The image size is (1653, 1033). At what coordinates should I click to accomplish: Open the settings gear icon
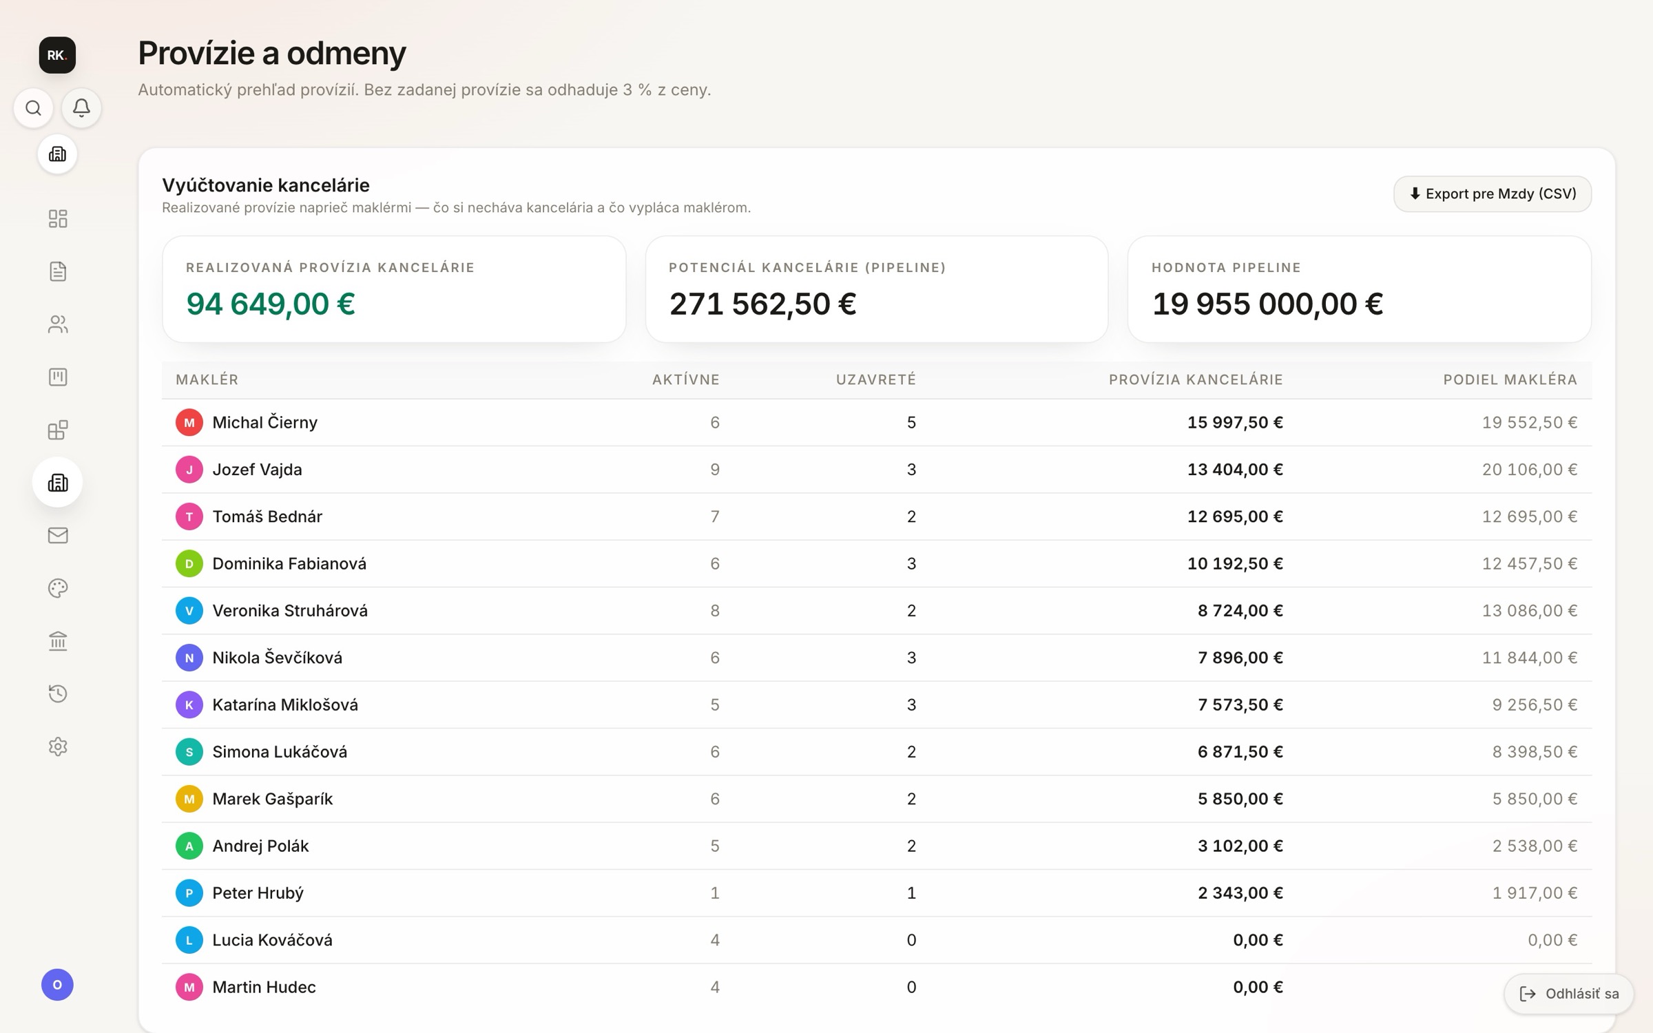pos(58,747)
